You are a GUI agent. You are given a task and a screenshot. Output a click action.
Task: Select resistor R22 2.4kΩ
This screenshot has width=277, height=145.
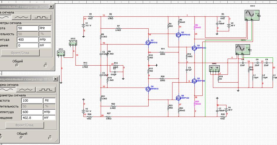pyautogui.click(x=113, y=106)
